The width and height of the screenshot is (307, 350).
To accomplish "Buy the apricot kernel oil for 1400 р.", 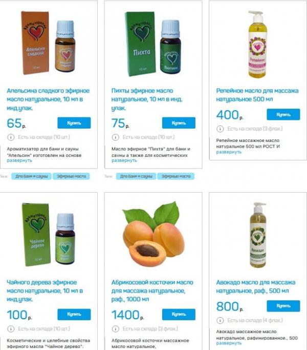I will point(179,314).
